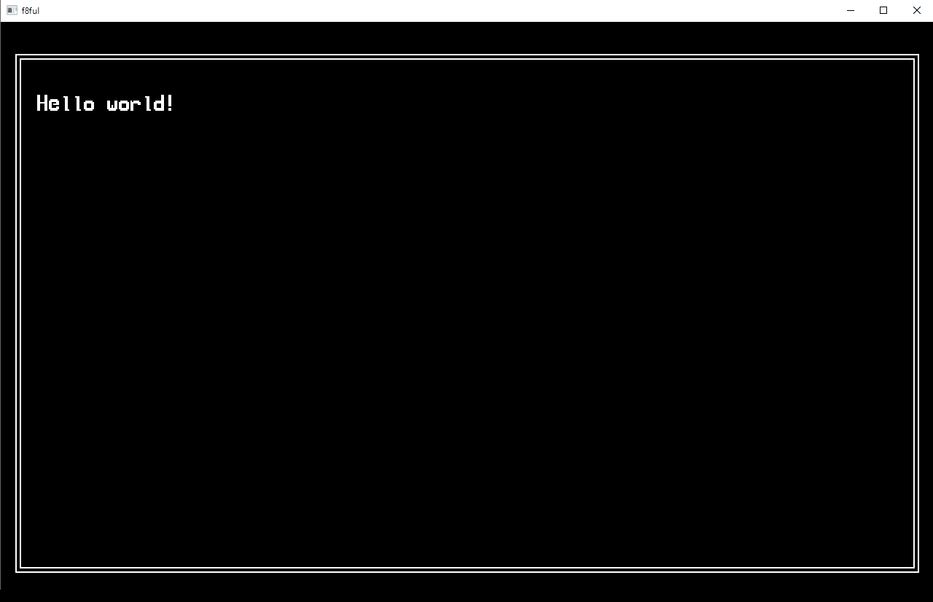Click the f8ful application icon in title bar
Viewport: 933px width, 602px height.
tap(12, 10)
